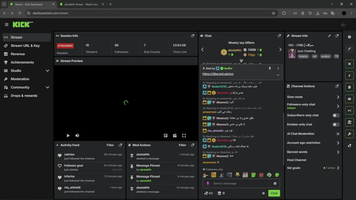Pop out the Chat panel

[279, 36]
